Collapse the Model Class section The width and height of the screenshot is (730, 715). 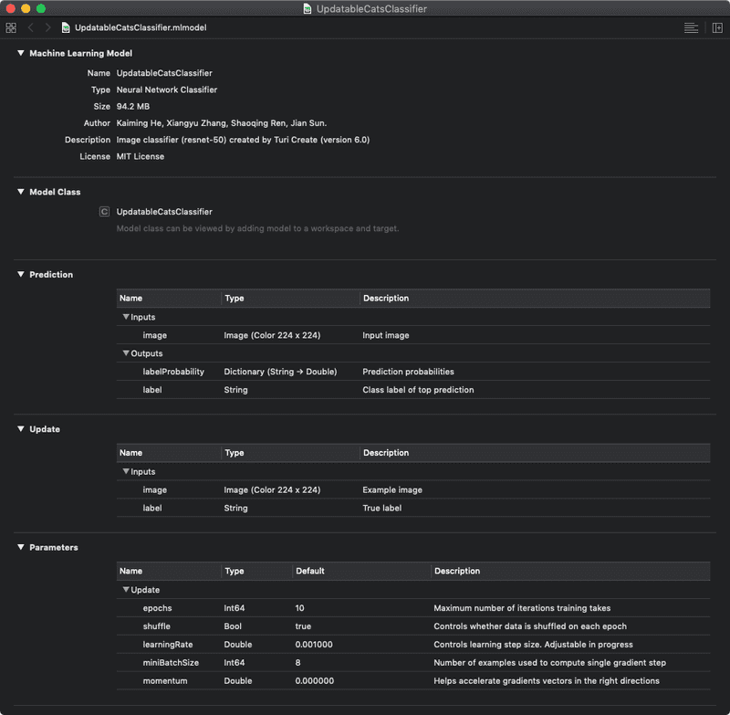pos(20,192)
